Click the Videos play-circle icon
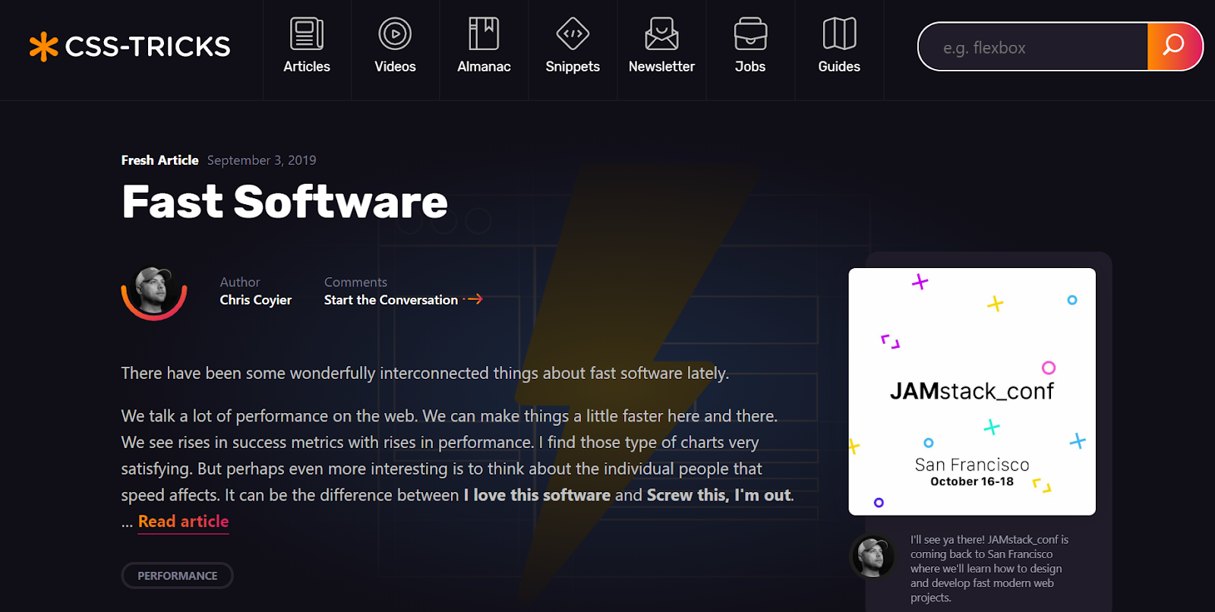Screen dimensions: 1215x612 pos(395,33)
